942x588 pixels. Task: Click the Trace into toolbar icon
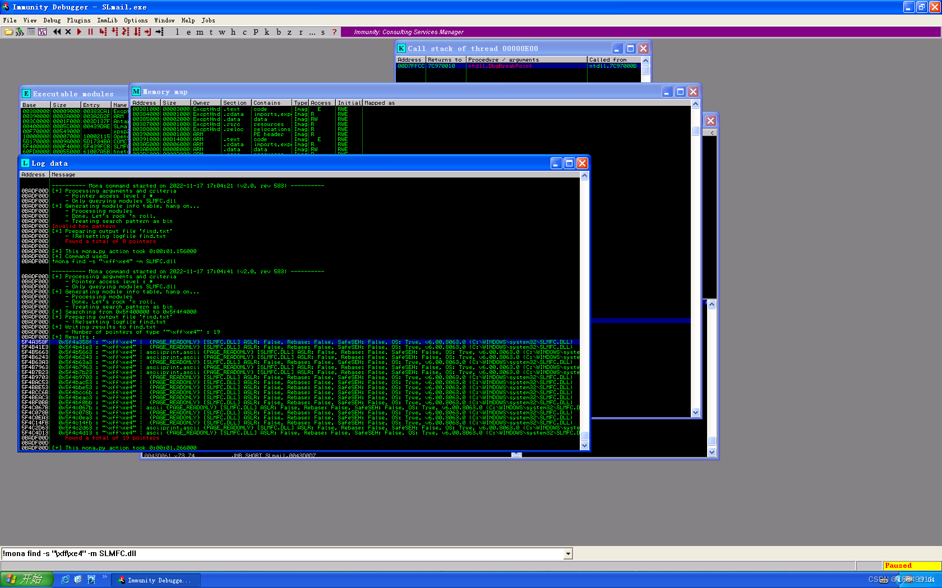coord(126,32)
